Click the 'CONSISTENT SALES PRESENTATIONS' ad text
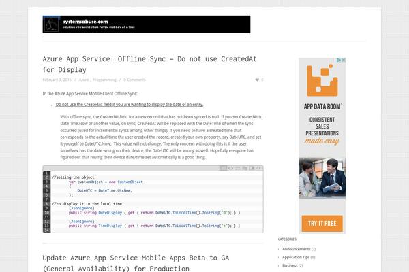409x272 pixels. coord(322,126)
